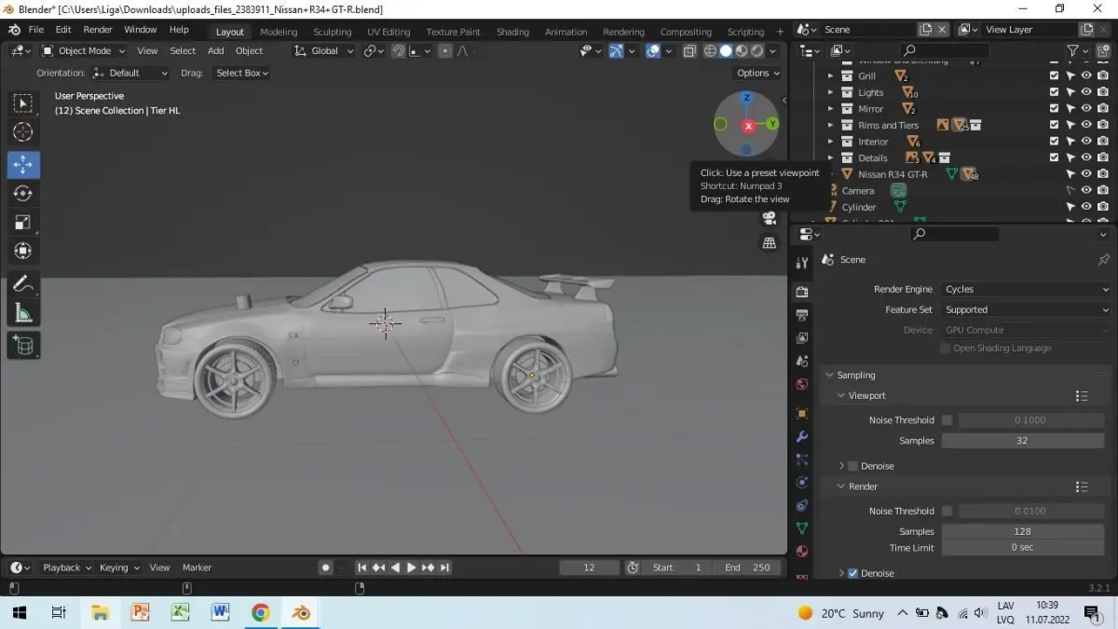Open Global transform orientation dropdown
The image size is (1118, 629).
[324, 51]
